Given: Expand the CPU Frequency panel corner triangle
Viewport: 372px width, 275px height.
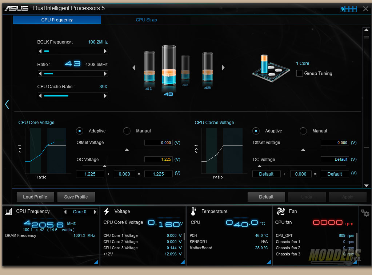Looking at the screenshot, I should click(96, 262).
